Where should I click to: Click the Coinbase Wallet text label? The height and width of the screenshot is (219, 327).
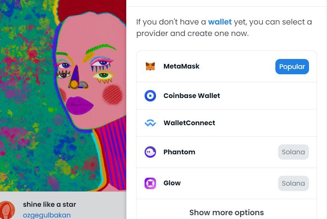(192, 96)
